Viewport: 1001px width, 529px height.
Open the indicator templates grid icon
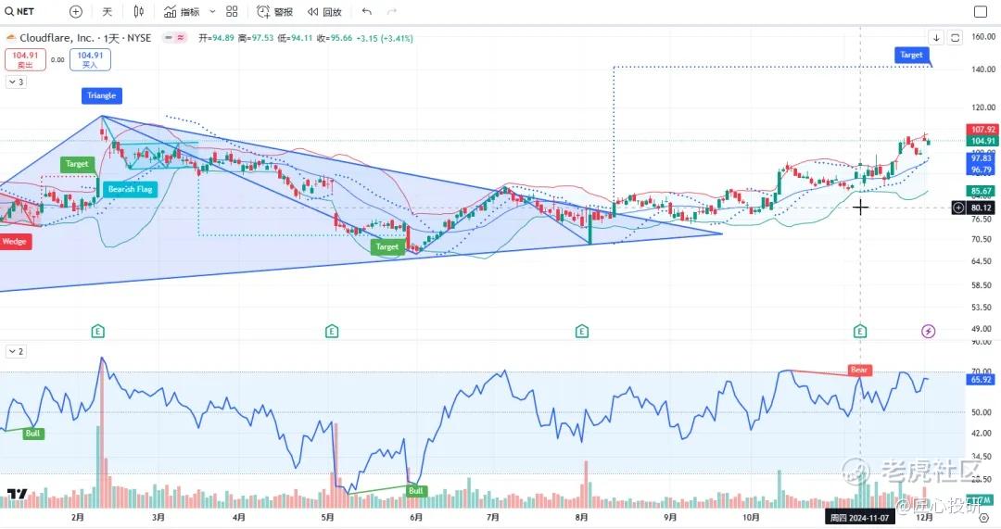click(232, 11)
